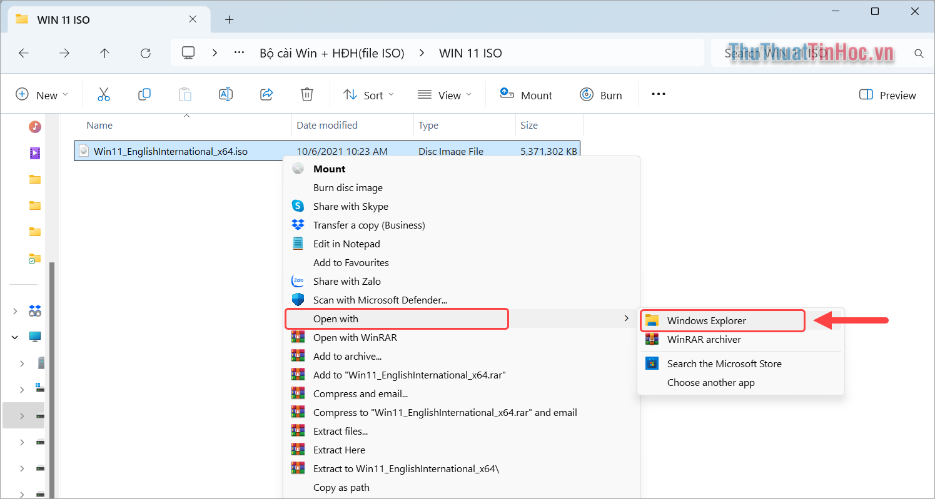Choose Transfer a copy (Business)

coord(462,225)
